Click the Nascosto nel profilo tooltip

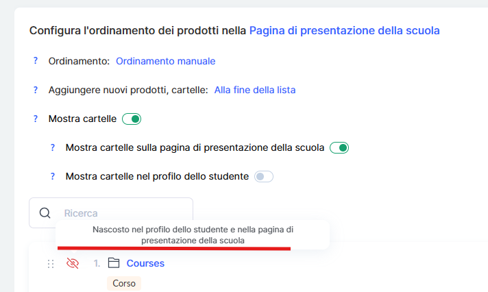pos(193,235)
